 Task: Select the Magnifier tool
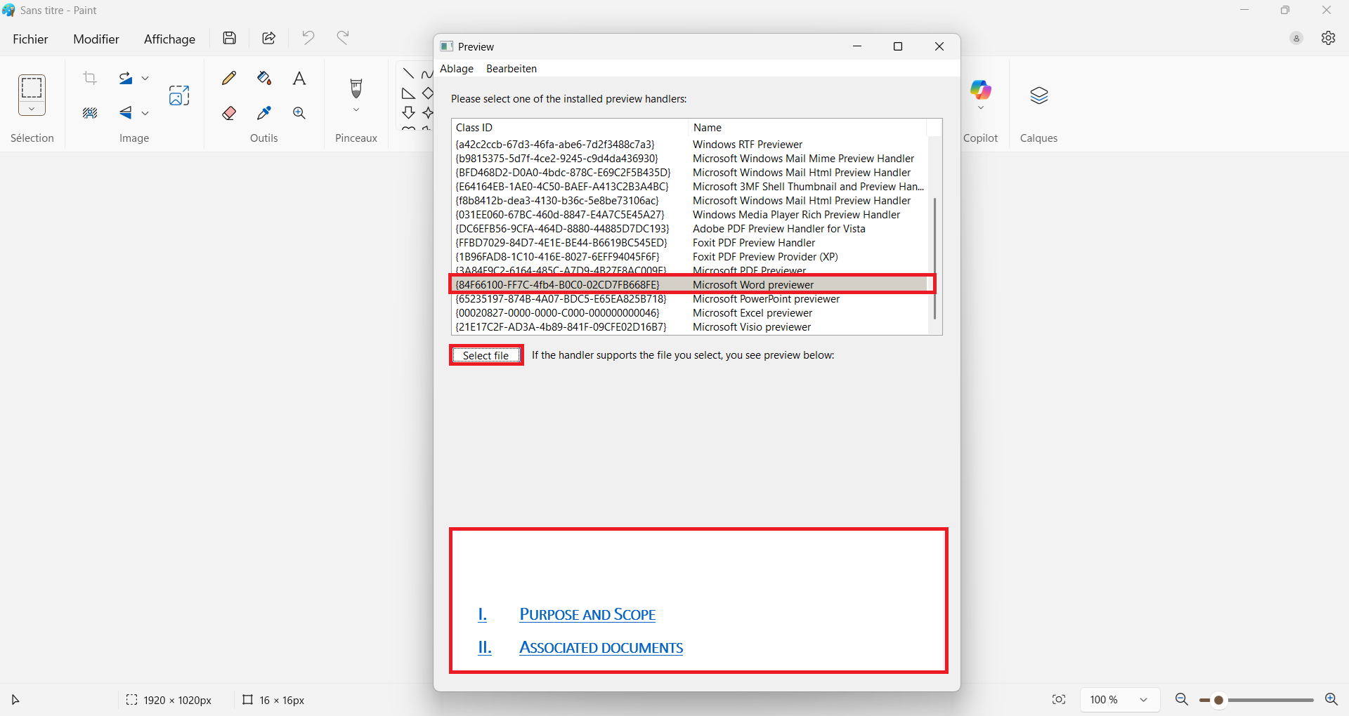pyautogui.click(x=299, y=113)
